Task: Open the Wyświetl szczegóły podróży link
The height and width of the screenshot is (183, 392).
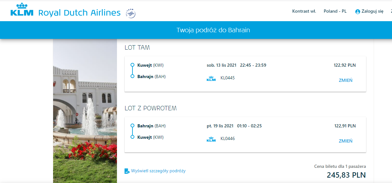Action: click(158, 171)
